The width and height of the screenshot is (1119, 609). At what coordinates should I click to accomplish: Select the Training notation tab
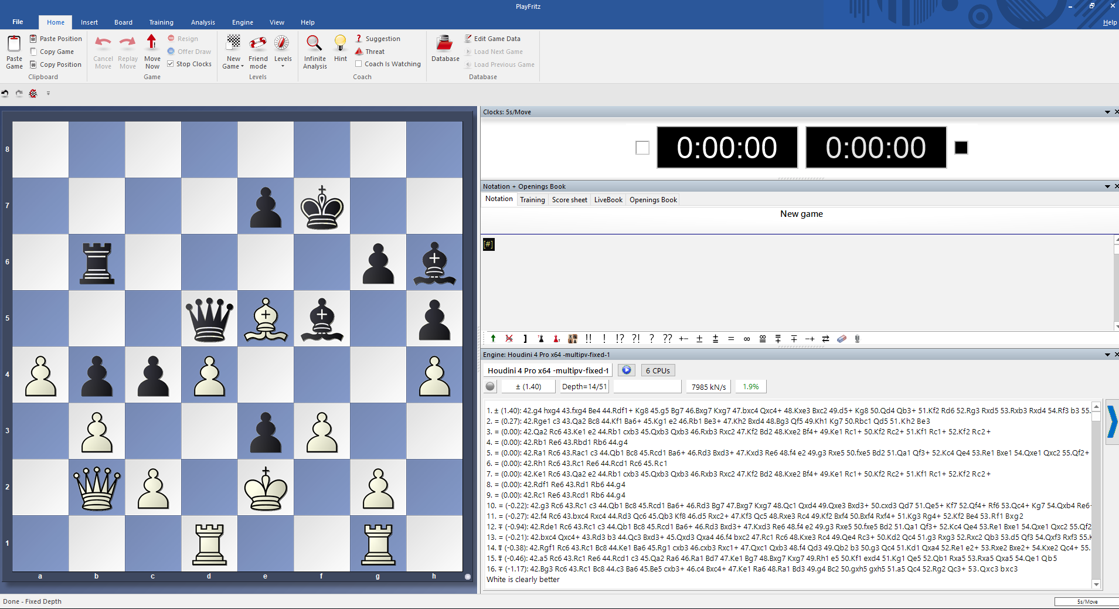tap(532, 200)
